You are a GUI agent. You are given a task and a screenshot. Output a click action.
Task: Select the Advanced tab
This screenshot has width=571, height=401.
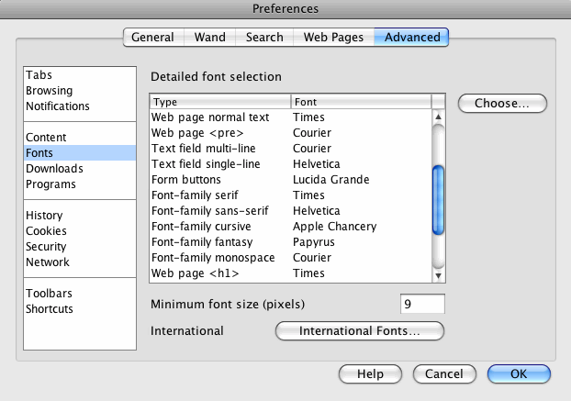click(411, 37)
